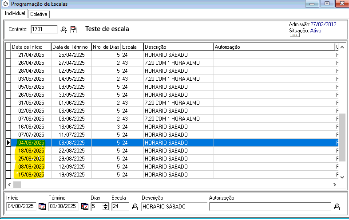Image resolution: width=349 pixels, height=220 pixels.
Task: Click the Autorização lookup magnifier icon
Action: (x=337, y=206)
